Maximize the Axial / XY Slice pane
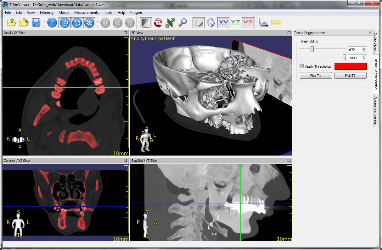 [125, 33]
